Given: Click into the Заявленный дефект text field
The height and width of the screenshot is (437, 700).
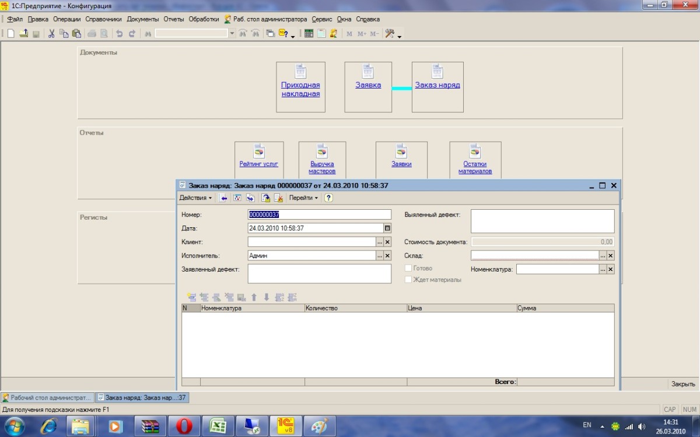Looking at the screenshot, I should pos(319,273).
